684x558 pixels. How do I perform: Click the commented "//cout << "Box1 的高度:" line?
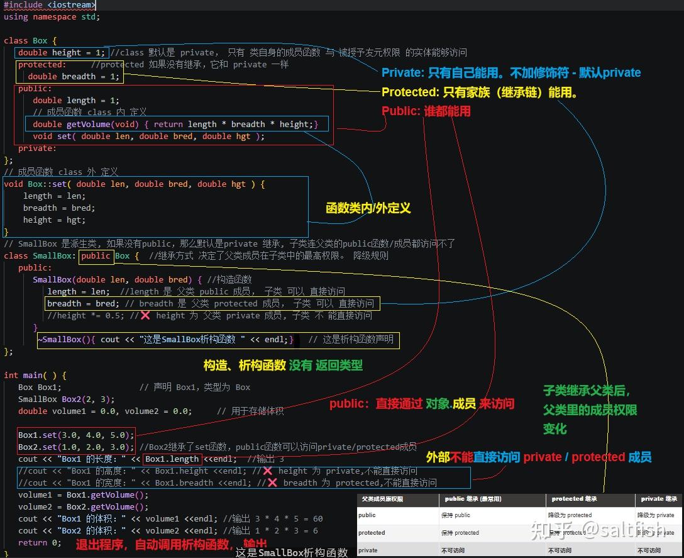(218, 471)
